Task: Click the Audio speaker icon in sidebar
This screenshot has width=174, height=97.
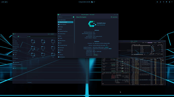Action: click(x=59, y=38)
